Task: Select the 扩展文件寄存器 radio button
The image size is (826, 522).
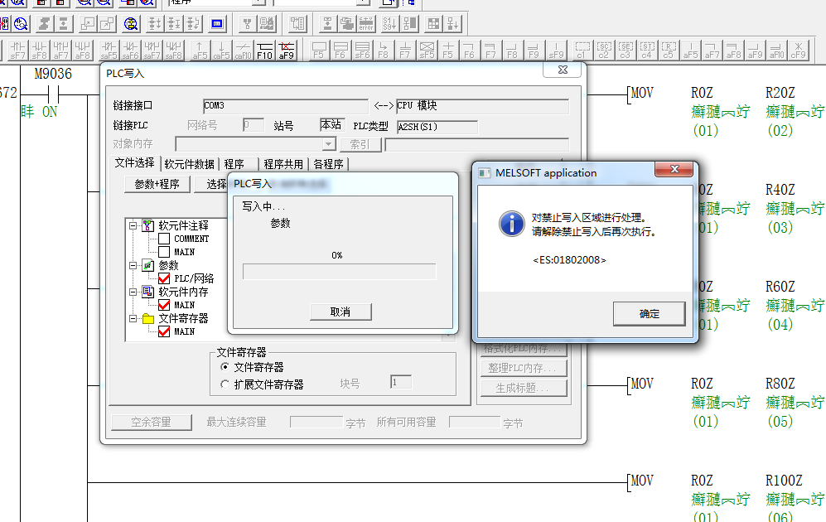Action: point(225,384)
